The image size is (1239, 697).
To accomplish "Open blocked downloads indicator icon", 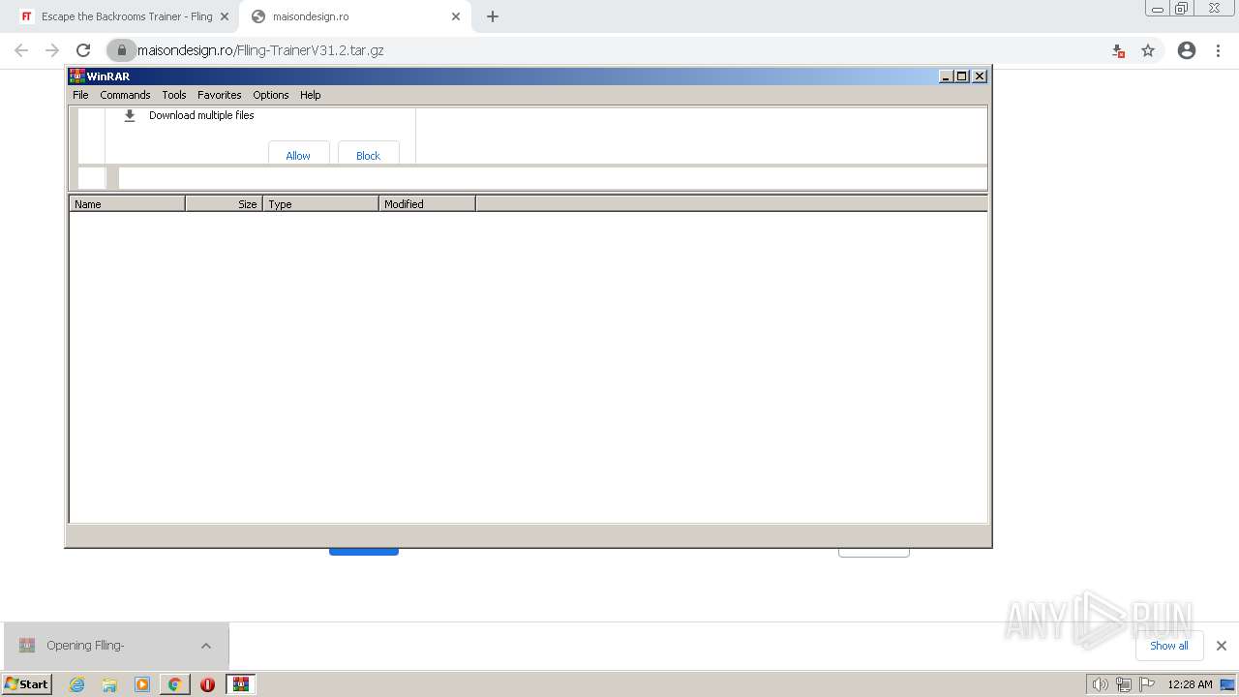I will (x=1118, y=50).
